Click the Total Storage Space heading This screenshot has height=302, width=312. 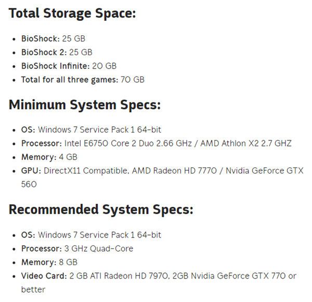click(72, 14)
